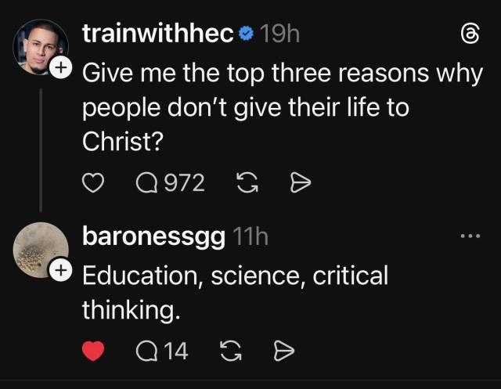
Task: Unlike baronessgg's reply with red heart
Action: (93, 352)
